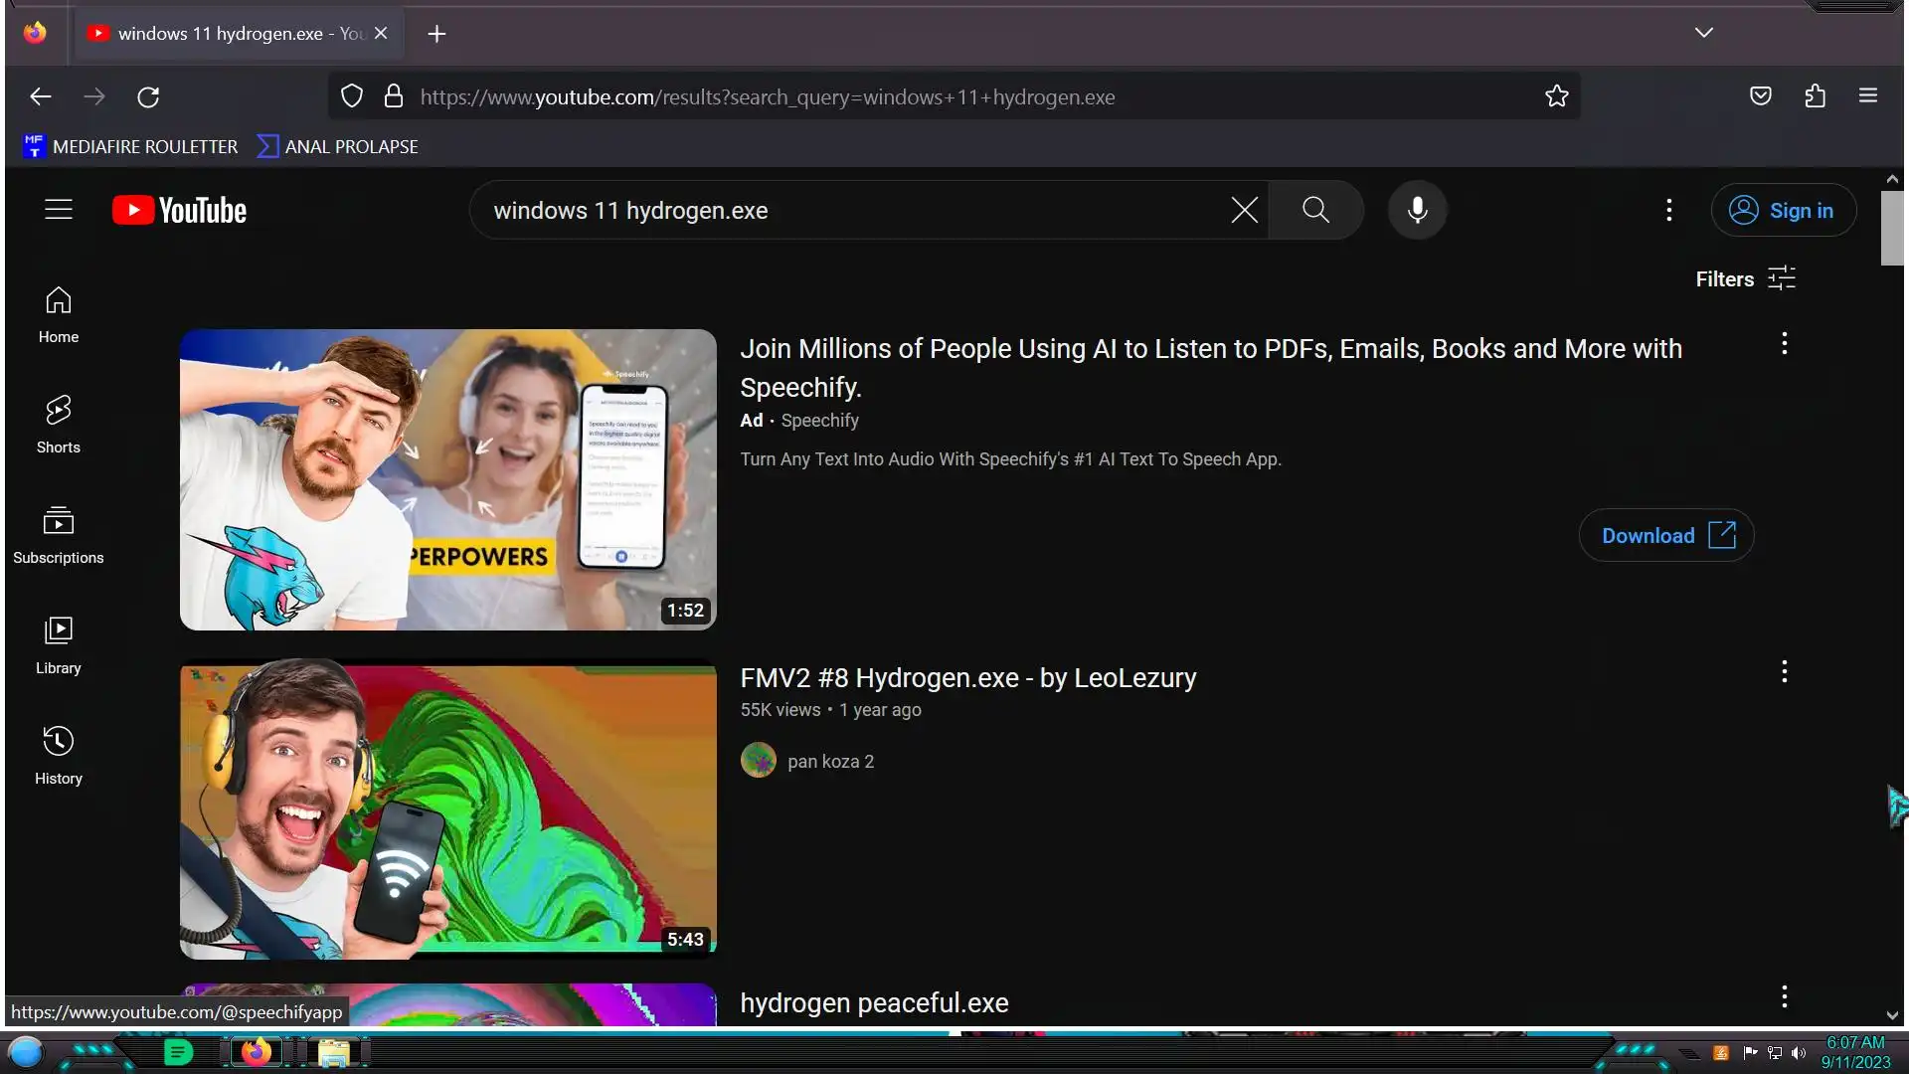Click the Sign in button
1909x1074 pixels.
(x=1783, y=210)
